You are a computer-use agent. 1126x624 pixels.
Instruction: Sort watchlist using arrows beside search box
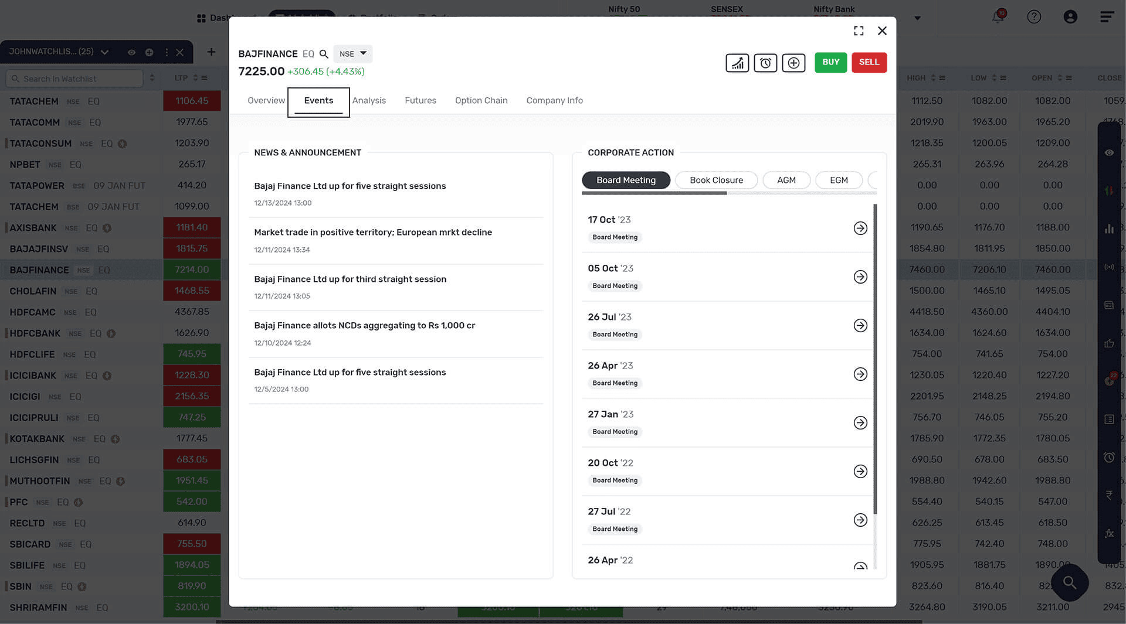tap(152, 78)
